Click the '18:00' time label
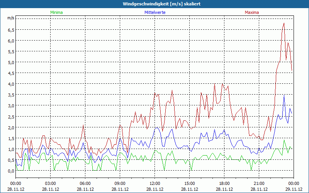This screenshot has height=193, width=309. click(224, 184)
